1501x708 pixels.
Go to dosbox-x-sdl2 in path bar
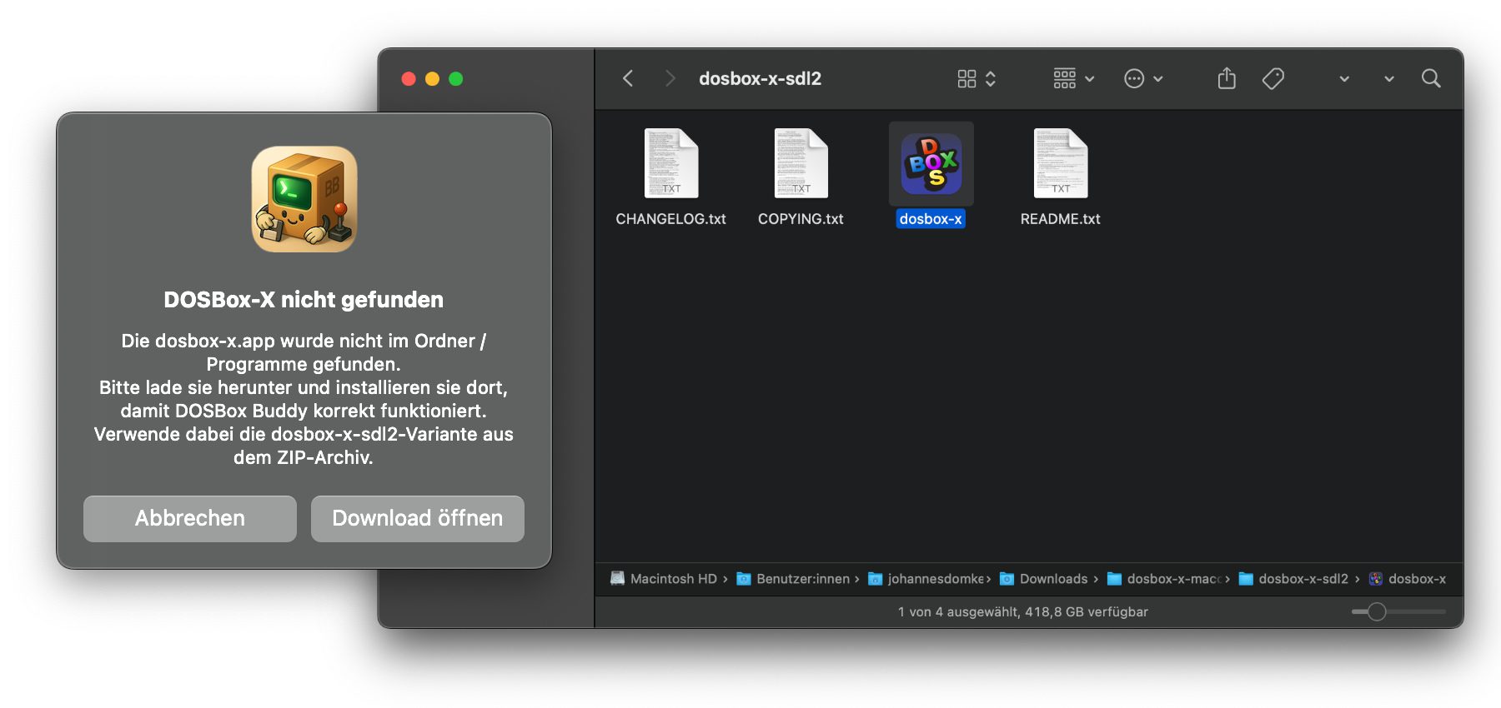[x=1303, y=579]
